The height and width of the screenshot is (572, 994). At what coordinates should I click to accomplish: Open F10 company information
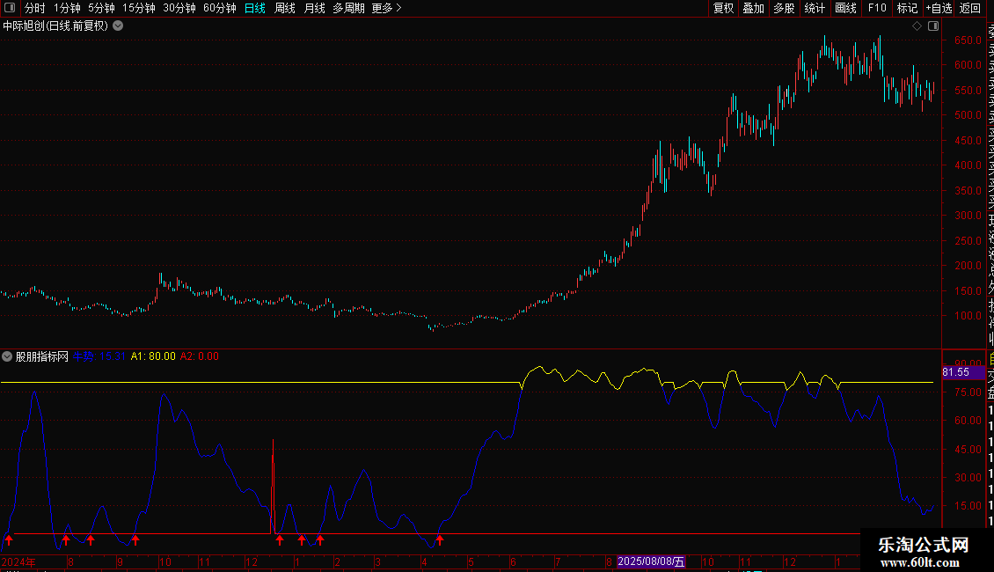pos(877,8)
